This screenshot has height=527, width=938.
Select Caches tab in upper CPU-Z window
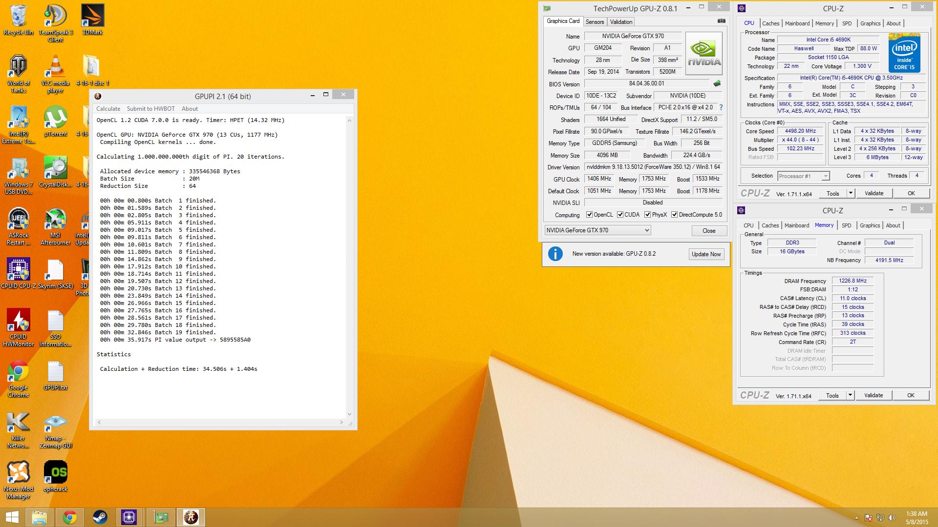click(x=770, y=23)
